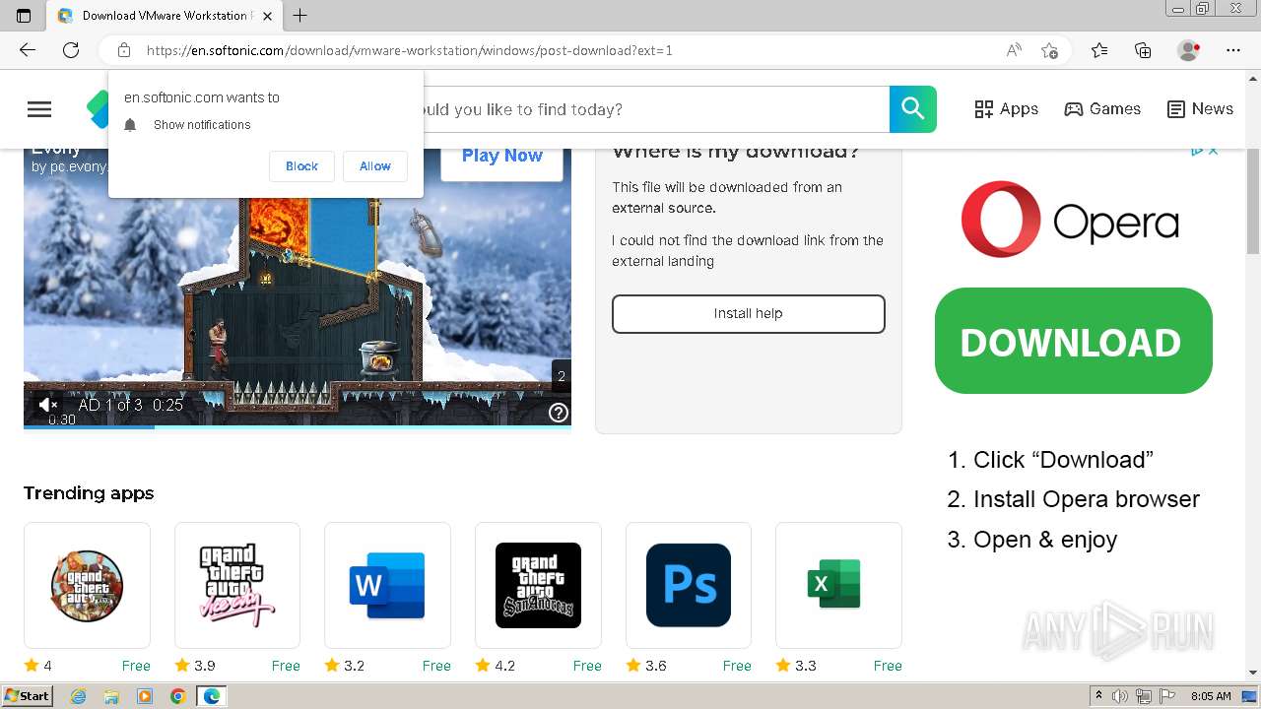Click the ad video help question icon

coord(559,413)
